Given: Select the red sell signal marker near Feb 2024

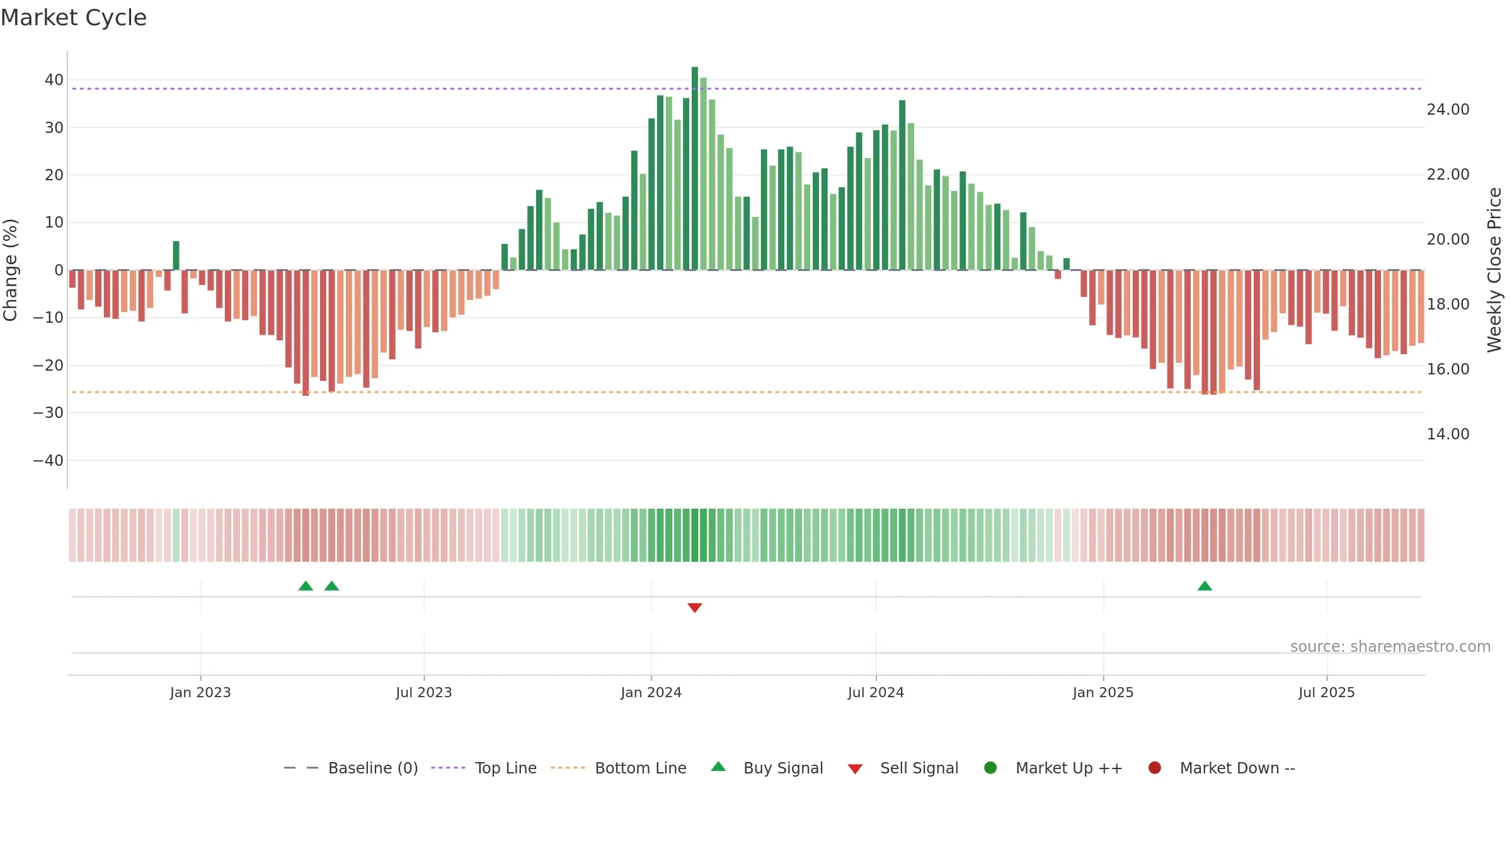Looking at the screenshot, I should [695, 608].
